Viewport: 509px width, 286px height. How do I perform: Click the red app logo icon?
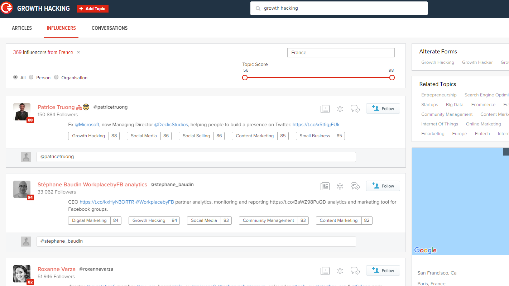tap(6, 8)
